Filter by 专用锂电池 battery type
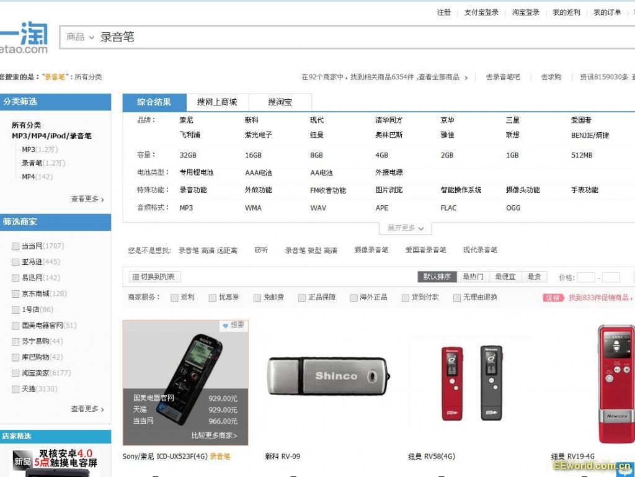The height and width of the screenshot is (477, 635). 197,172
